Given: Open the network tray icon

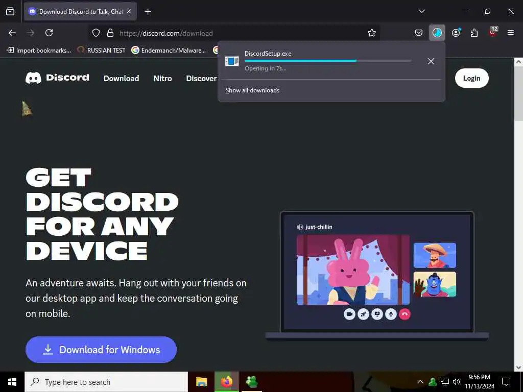Looking at the screenshot, I should coord(445,382).
